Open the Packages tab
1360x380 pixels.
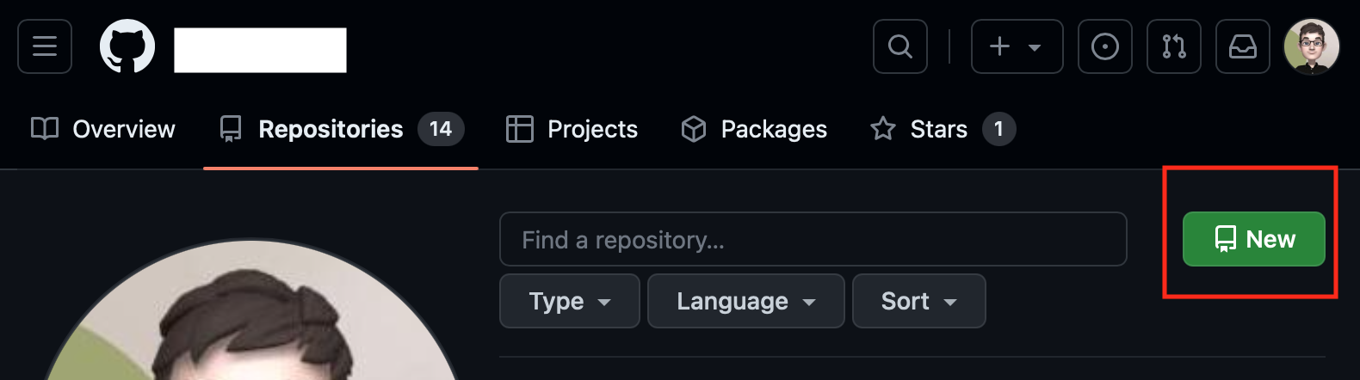754,129
